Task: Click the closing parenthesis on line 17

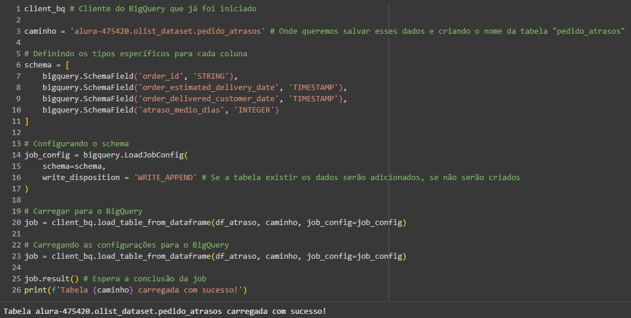Action: (27, 189)
